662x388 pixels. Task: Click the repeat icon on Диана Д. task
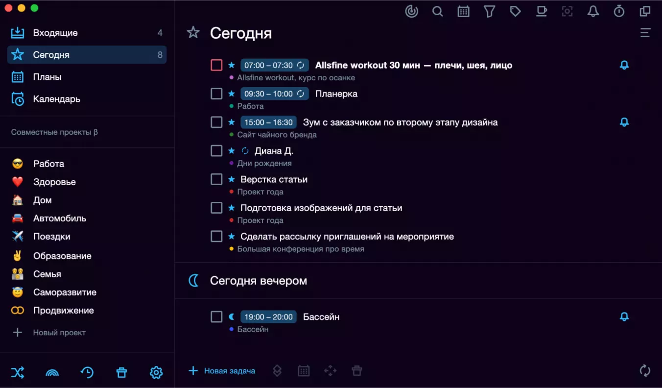pyautogui.click(x=245, y=151)
